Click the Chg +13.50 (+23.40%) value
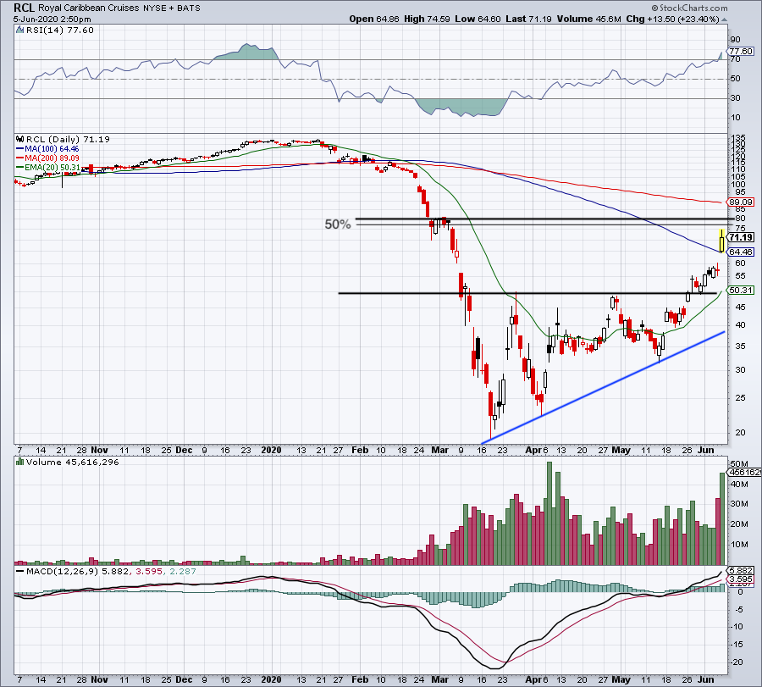762x687 pixels. (672, 19)
